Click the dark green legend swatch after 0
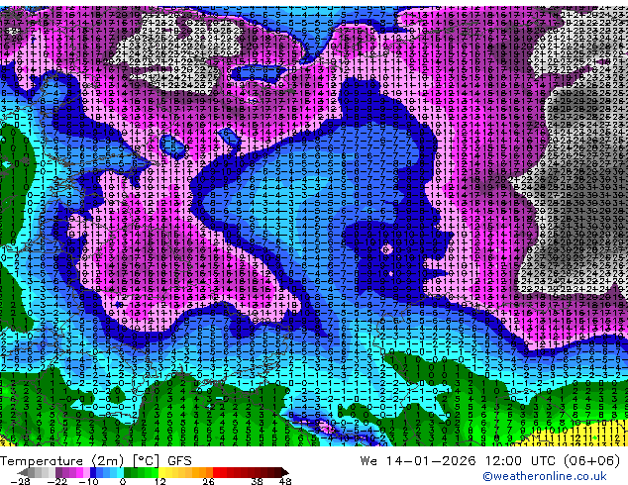 pyautogui.click(x=128, y=472)
